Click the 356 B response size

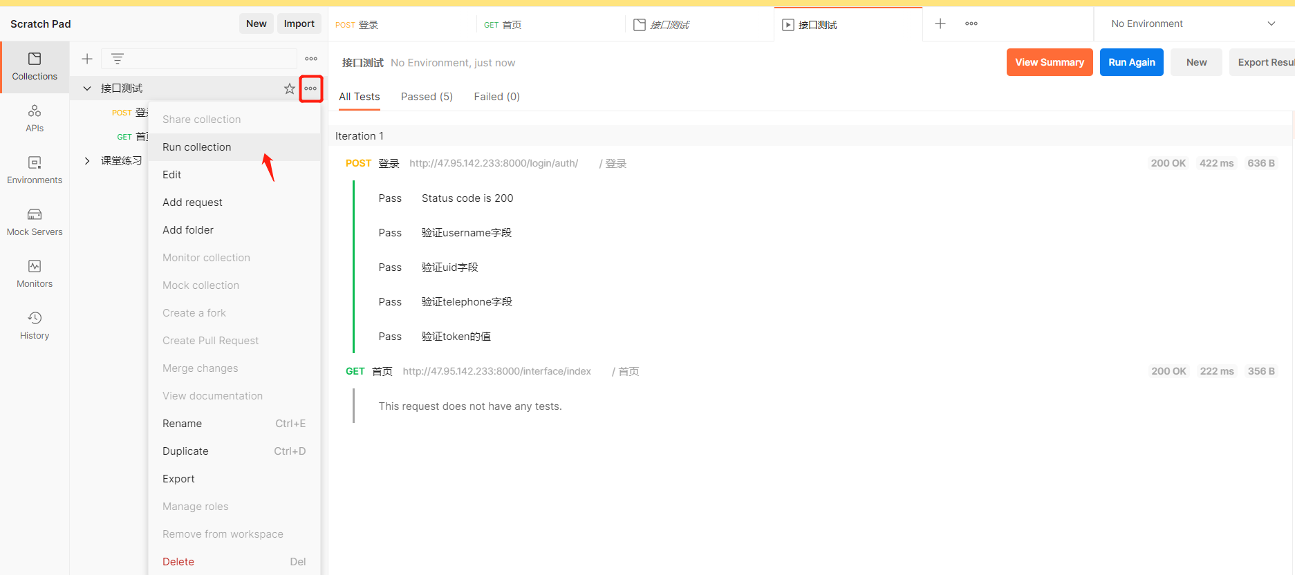tap(1261, 371)
